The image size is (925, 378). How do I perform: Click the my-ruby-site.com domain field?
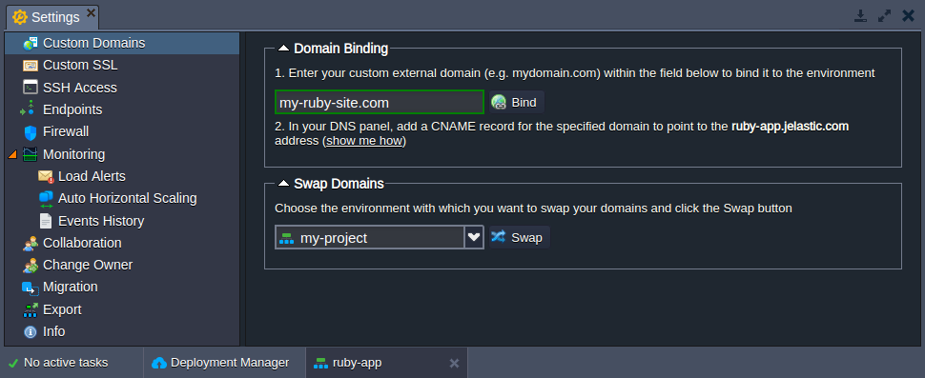coord(380,103)
